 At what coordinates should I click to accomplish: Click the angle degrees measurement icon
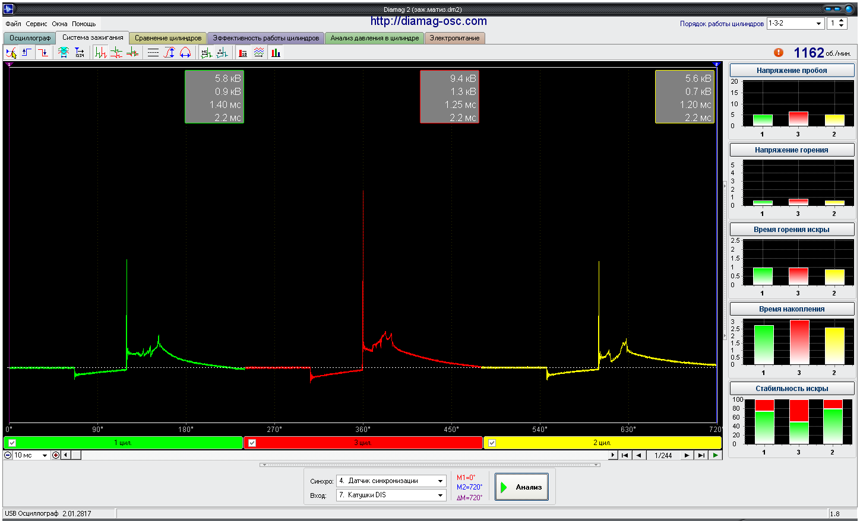(222, 53)
